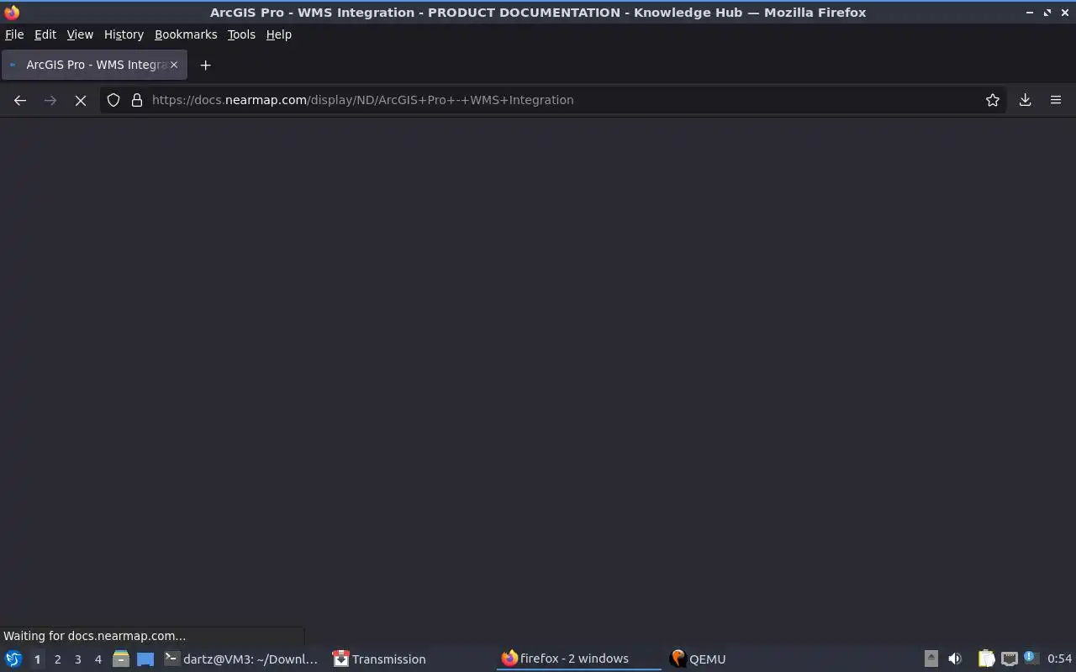Click the Firefox logo in the title bar
This screenshot has height=672, width=1076.
tap(12, 12)
